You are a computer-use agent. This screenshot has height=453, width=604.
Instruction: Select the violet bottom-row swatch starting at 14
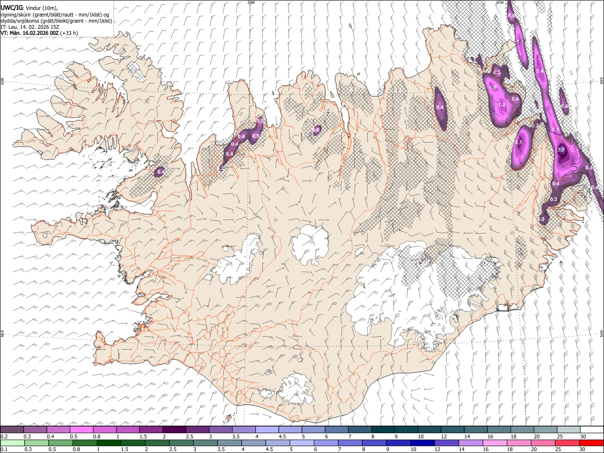pyautogui.click(x=471, y=443)
